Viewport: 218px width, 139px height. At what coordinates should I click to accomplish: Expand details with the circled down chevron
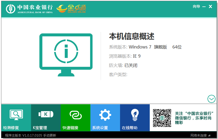pyautogui.click(x=212, y=99)
